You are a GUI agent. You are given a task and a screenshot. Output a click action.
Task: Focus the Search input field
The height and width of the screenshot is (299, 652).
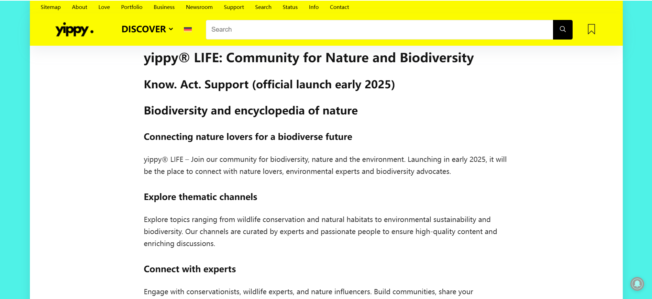click(x=379, y=30)
